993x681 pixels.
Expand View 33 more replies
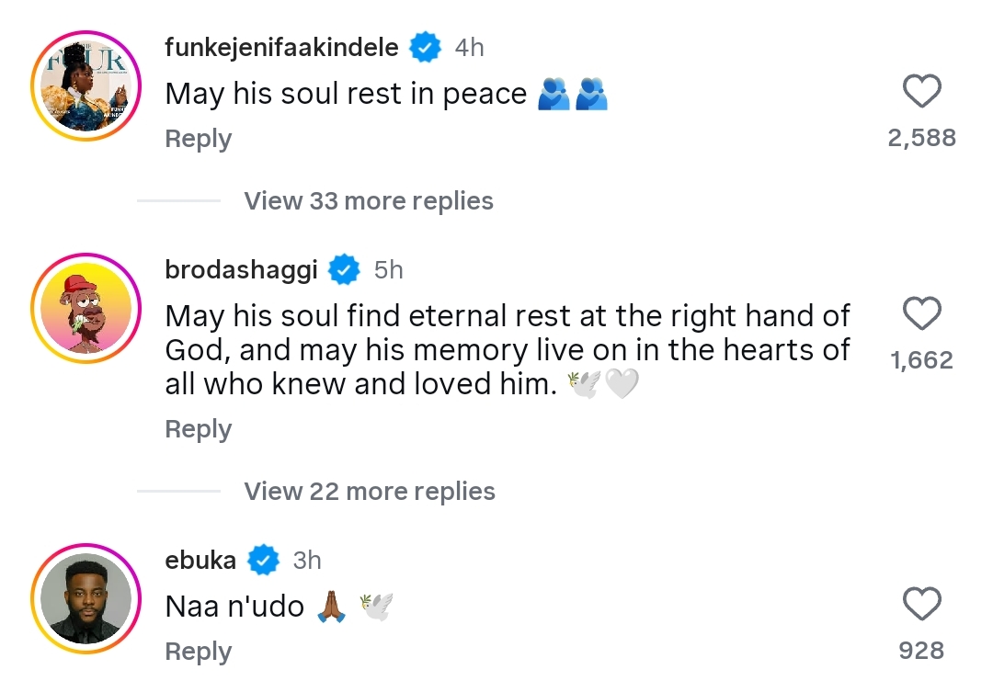point(369,200)
